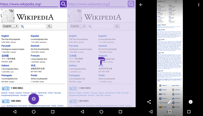
Task: Tap the purple search button on left screen
Action: click(63, 4)
